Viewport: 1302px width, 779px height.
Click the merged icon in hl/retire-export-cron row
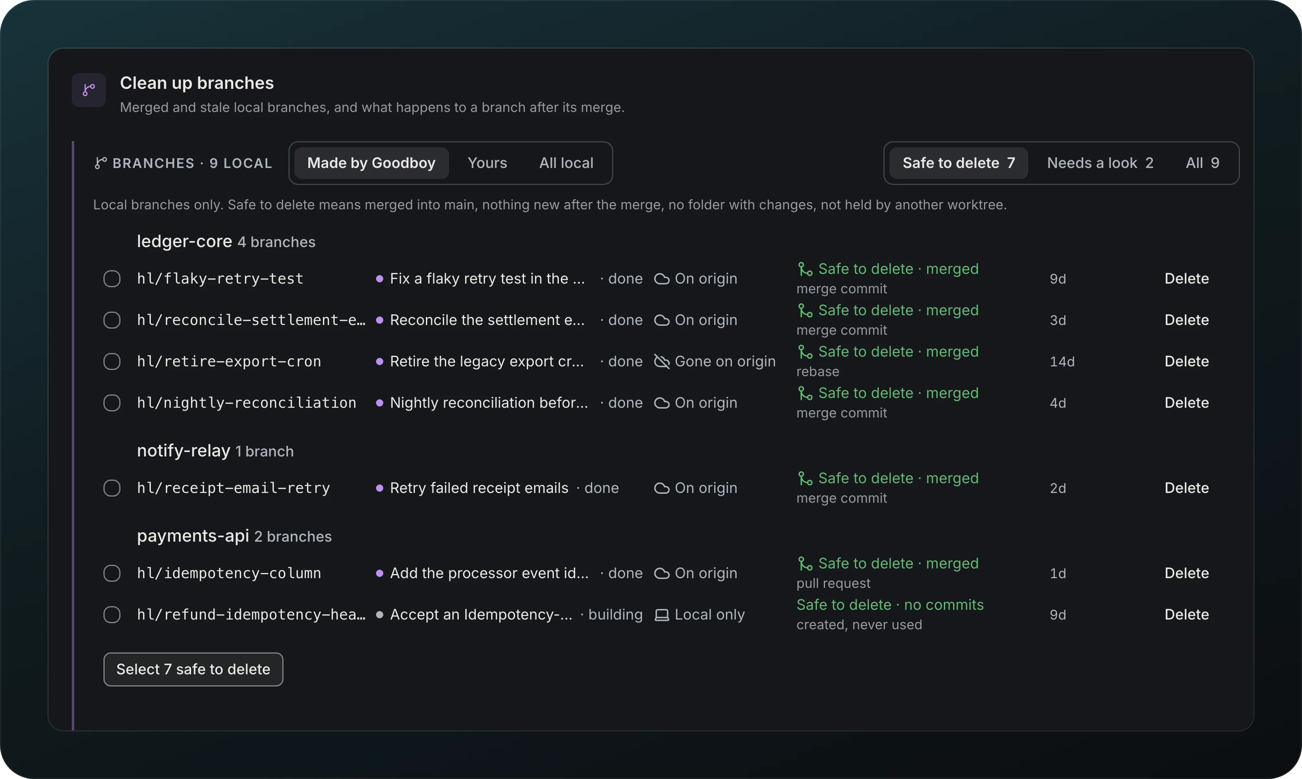click(805, 352)
